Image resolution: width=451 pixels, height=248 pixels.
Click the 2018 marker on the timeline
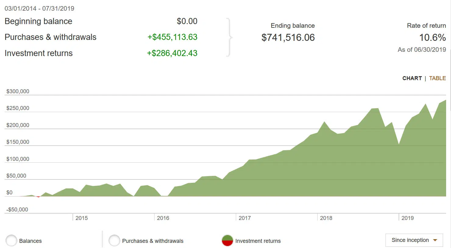pyautogui.click(x=326, y=218)
